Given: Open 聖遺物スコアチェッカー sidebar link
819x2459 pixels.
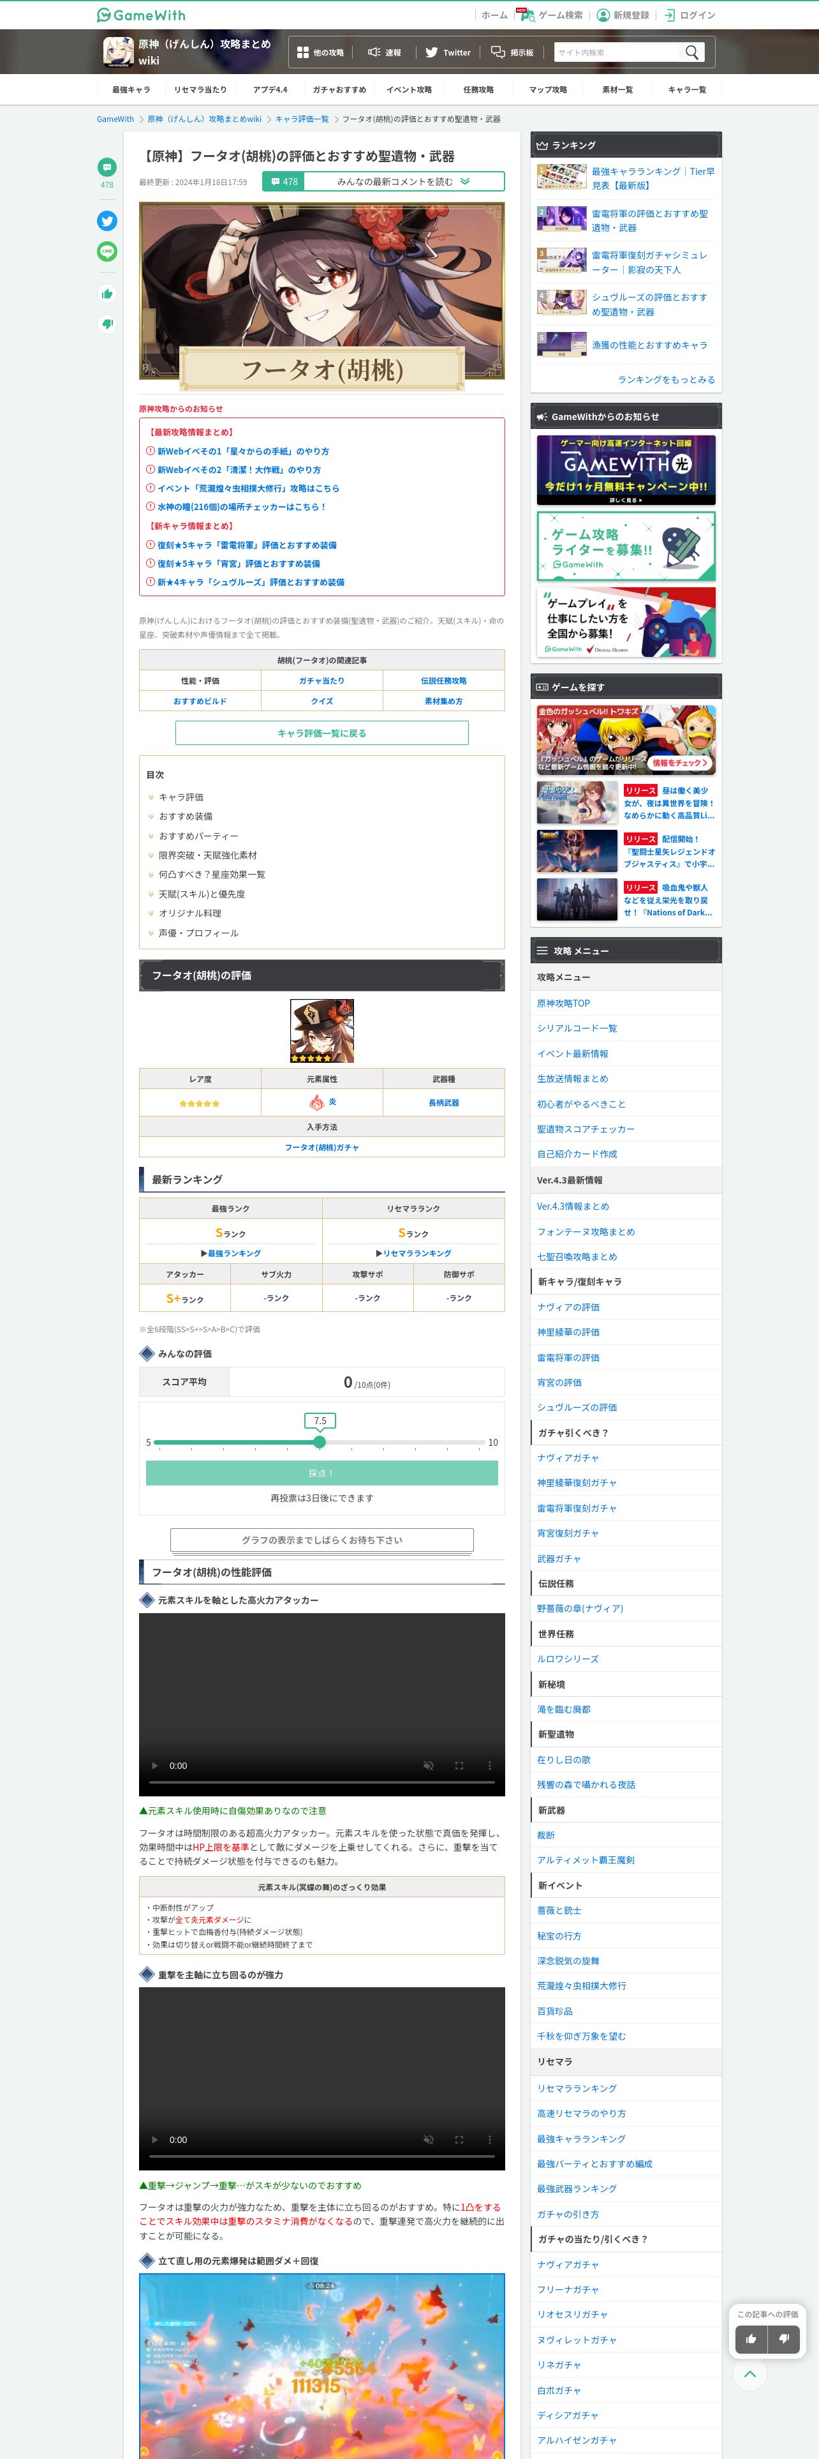Looking at the screenshot, I should point(586,1129).
